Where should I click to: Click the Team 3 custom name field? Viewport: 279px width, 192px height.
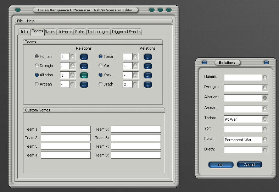(66, 146)
